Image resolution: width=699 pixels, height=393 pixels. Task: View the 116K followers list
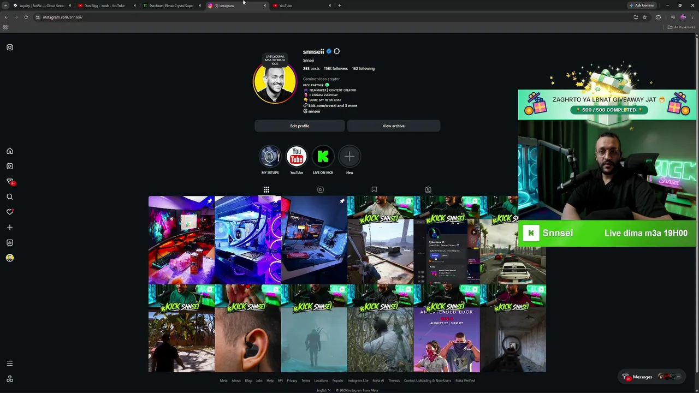tap(336, 69)
